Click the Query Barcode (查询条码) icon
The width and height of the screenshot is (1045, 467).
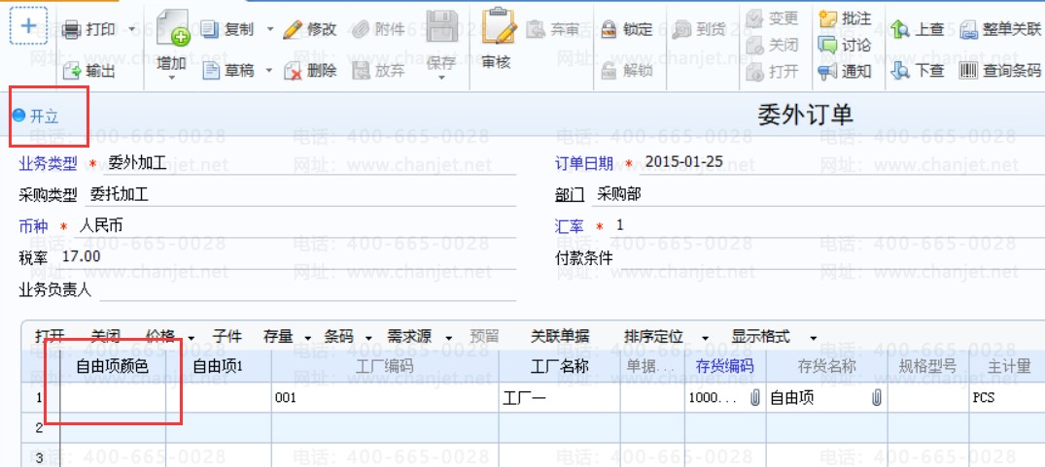click(x=968, y=71)
